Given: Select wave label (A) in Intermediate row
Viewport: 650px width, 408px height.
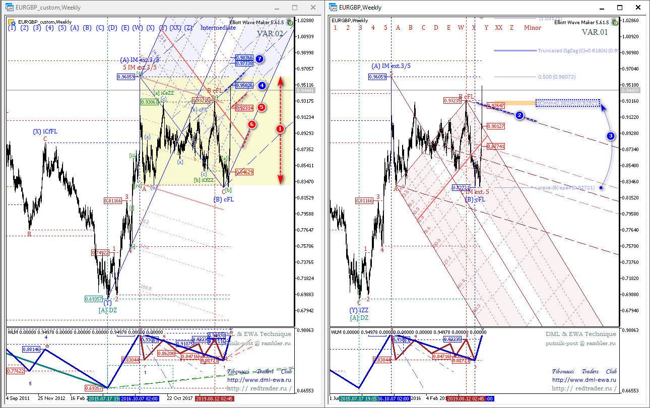Looking at the screenshot, I should point(74,28).
